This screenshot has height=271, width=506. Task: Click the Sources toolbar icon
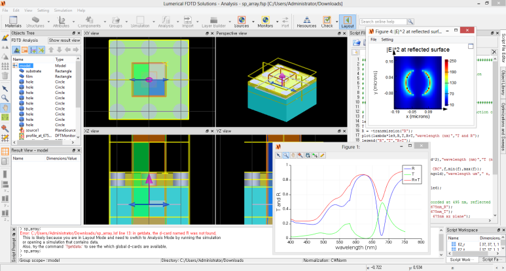pyautogui.click(x=242, y=22)
